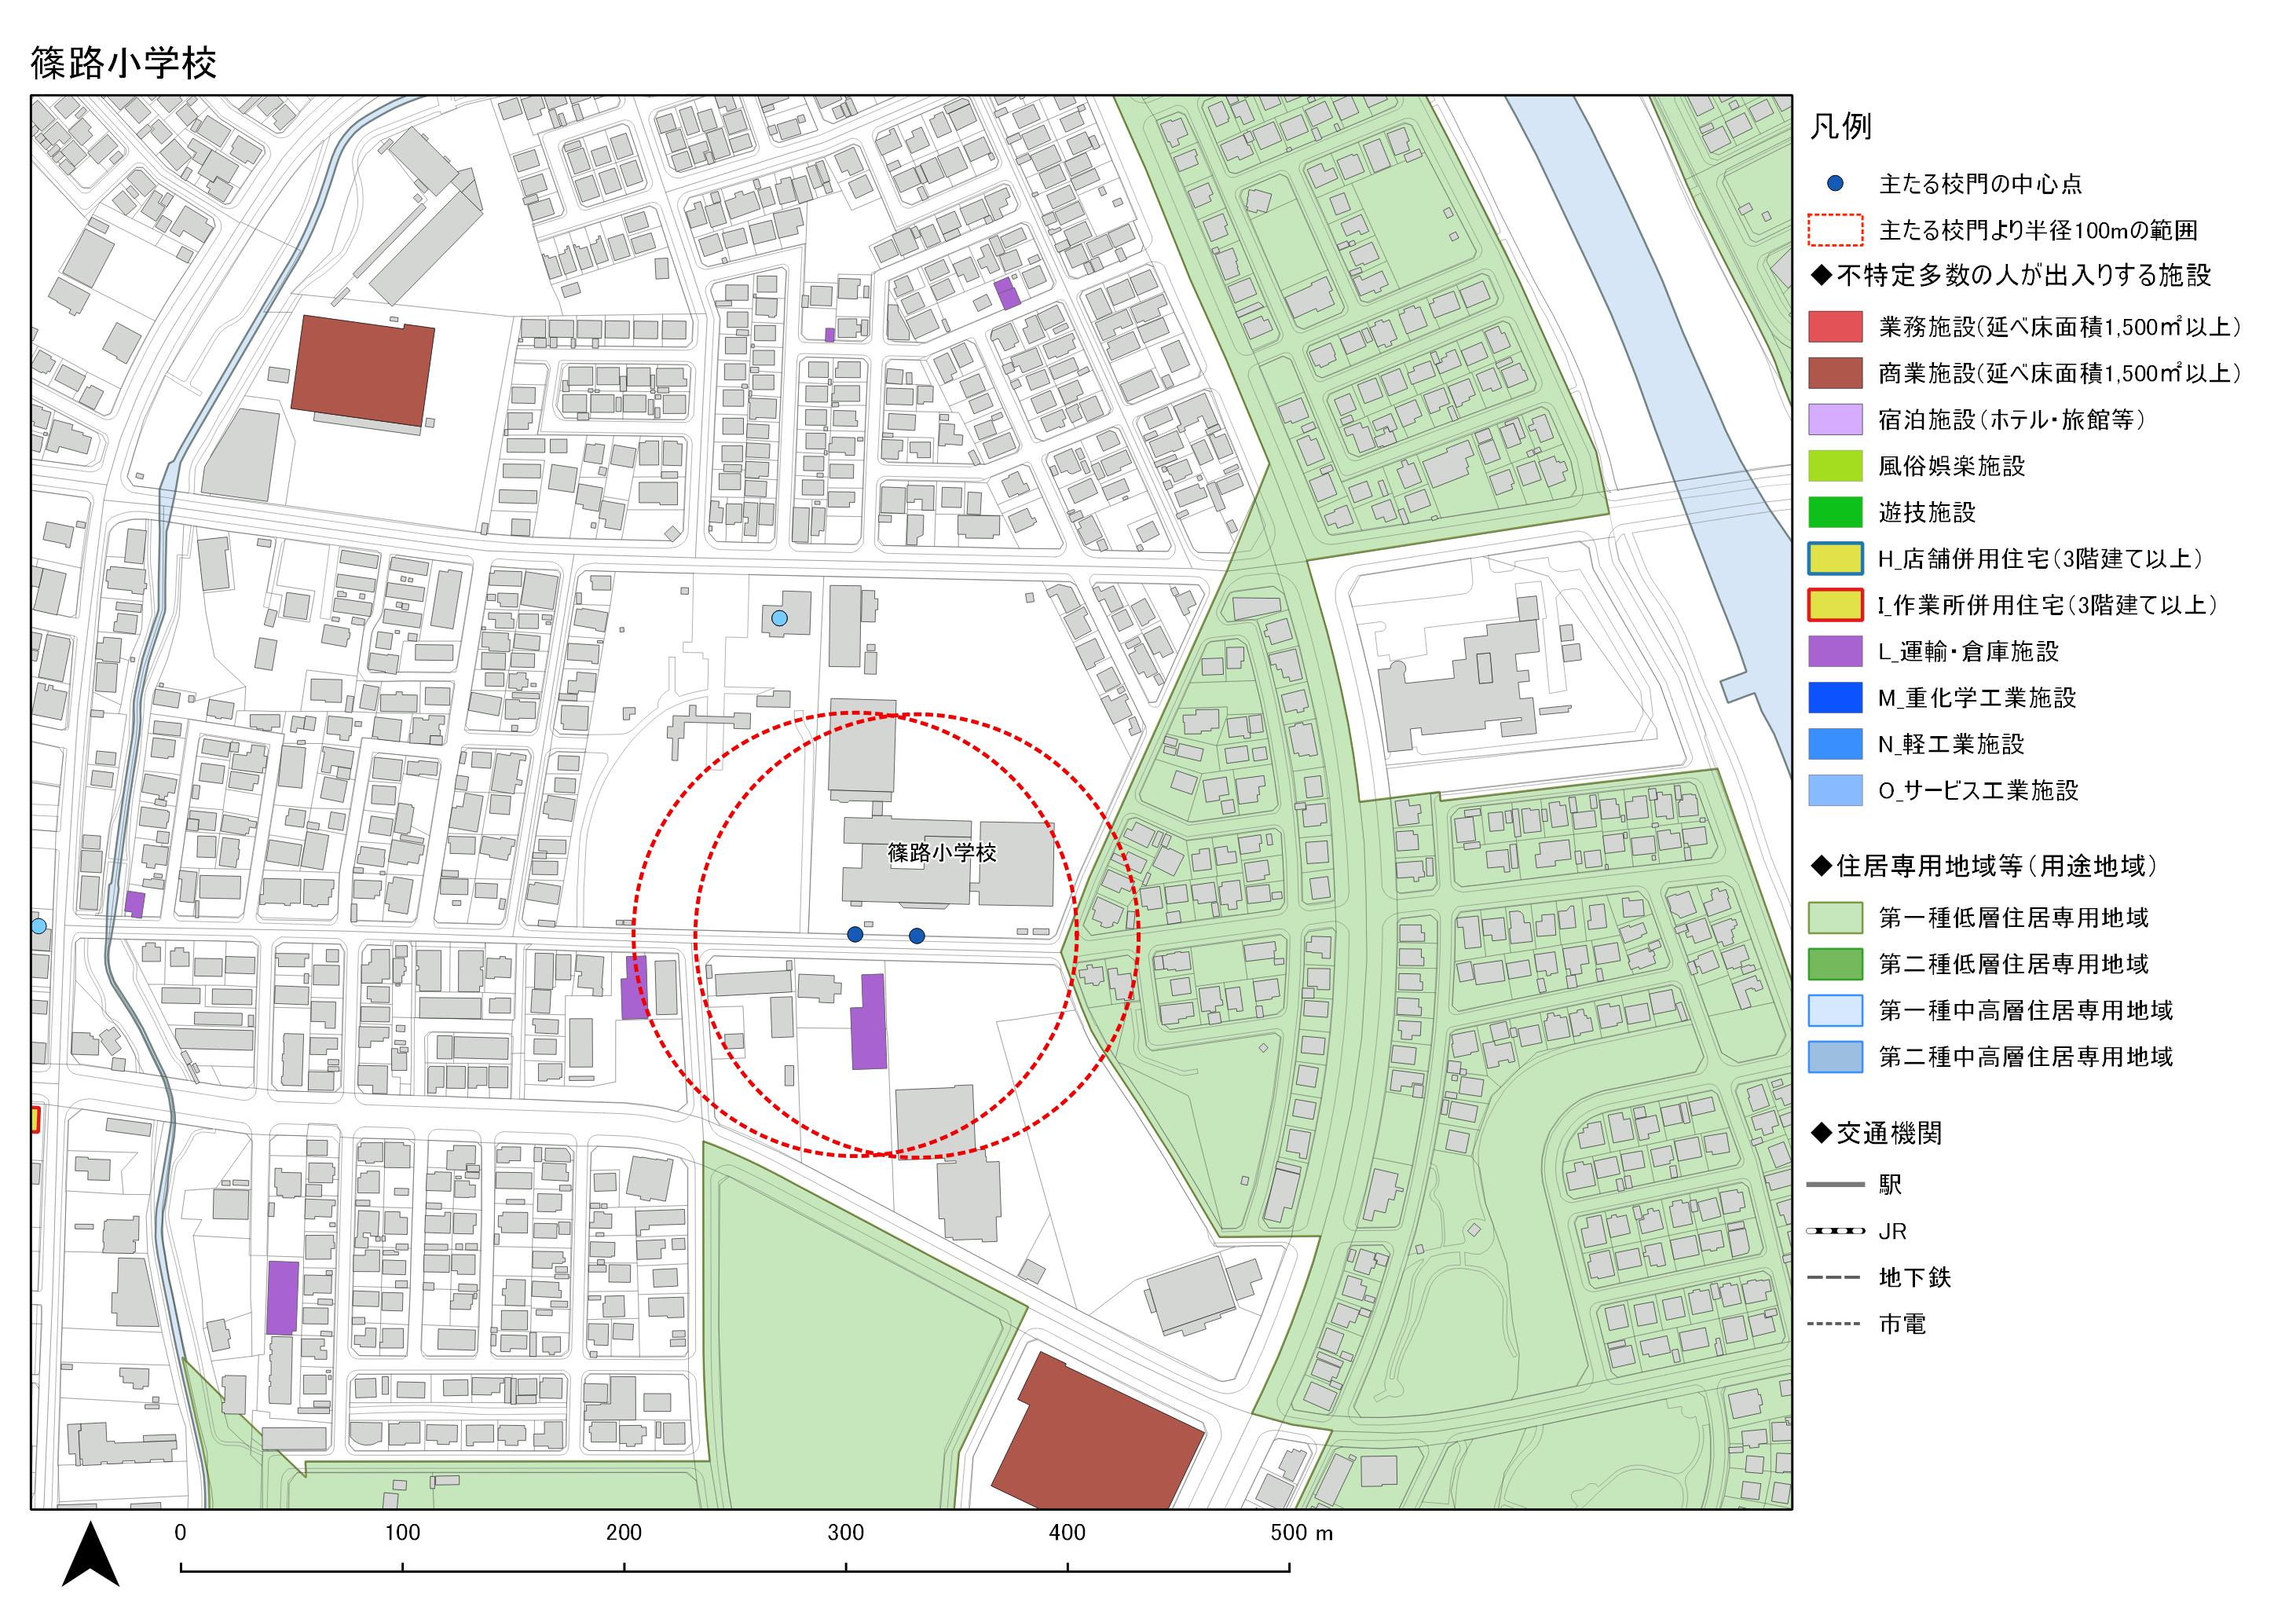2296x1623 pixels.
Task: Click the 不特定多数の人が出入りする施設 heading
Action: pos(2010,276)
